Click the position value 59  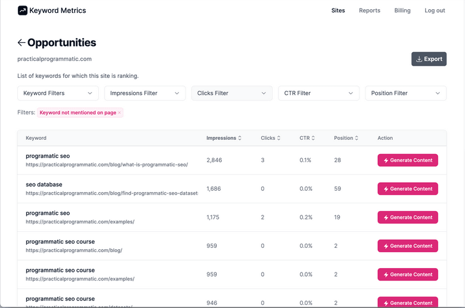click(x=337, y=188)
